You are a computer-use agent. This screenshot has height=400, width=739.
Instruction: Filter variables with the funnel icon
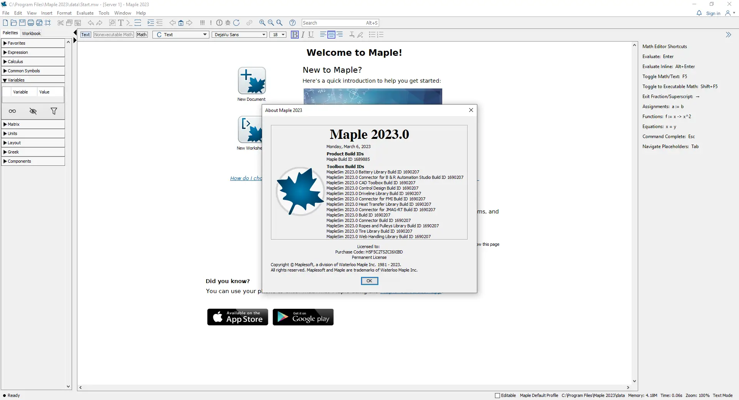(x=54, y=111)
